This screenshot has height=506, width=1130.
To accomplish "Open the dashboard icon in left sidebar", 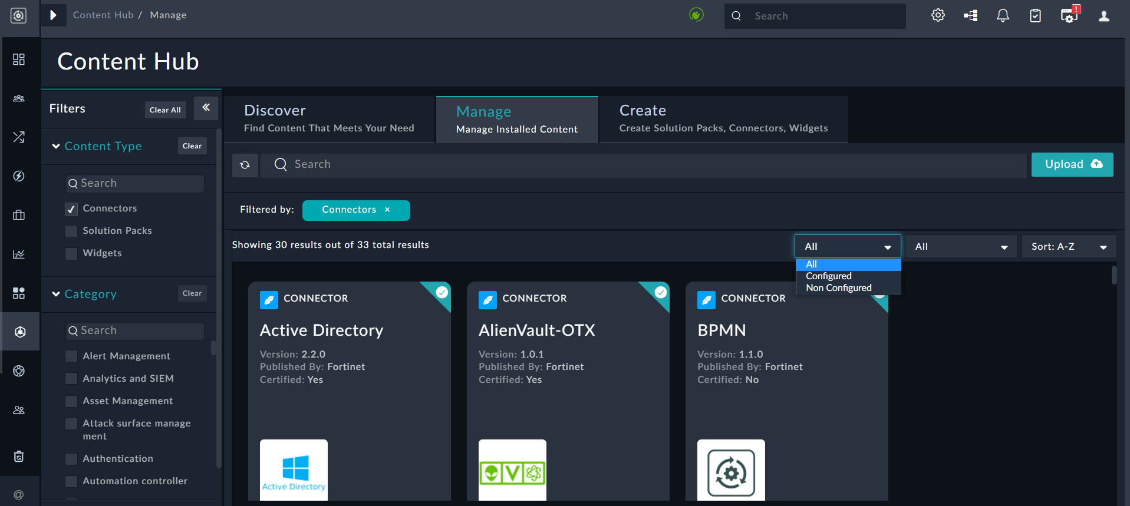I will (19, 59).
